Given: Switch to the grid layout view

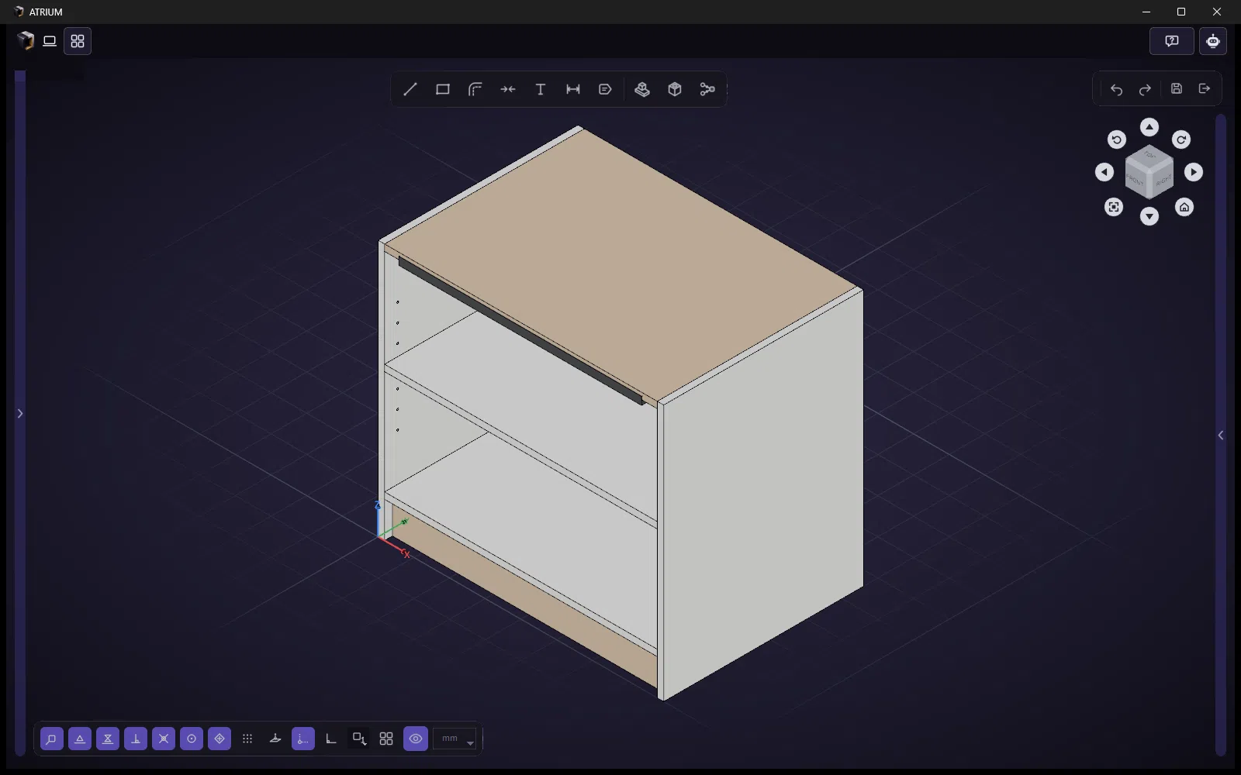Looking at the screenshot, I should point(78,41).
